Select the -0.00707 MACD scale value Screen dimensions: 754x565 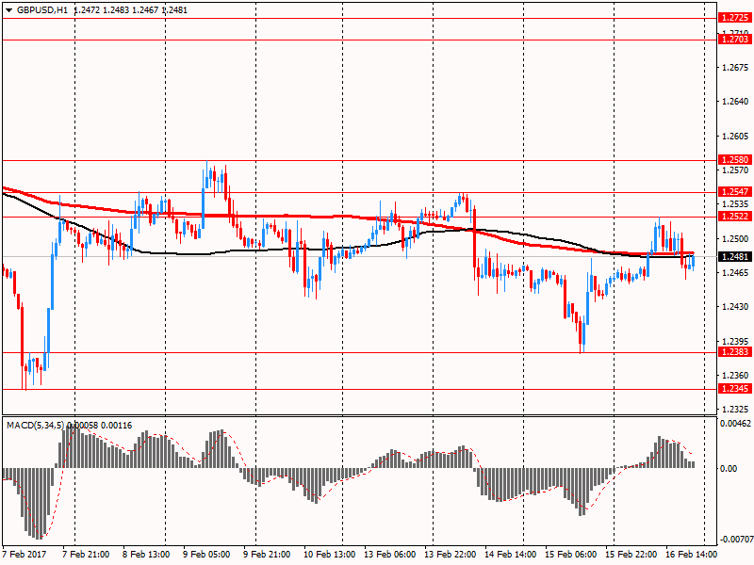coord(736,540)
